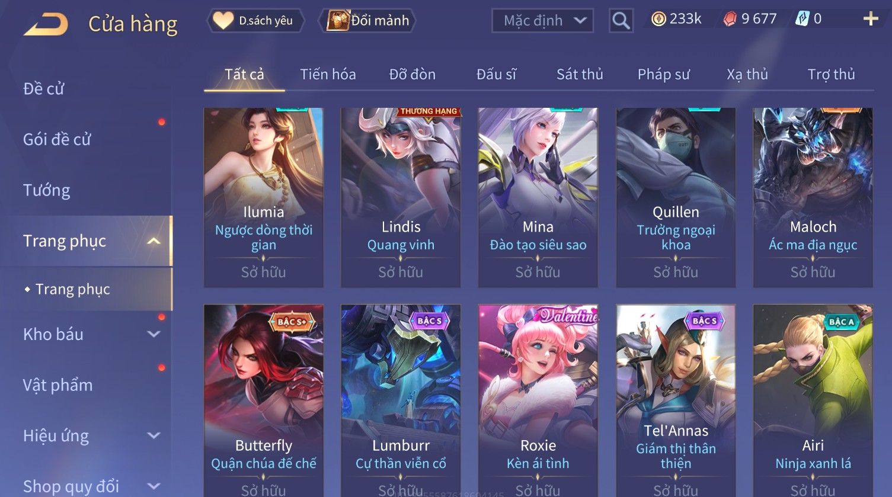
Task: Tap the golden back arrow icon
Action: point(46,24)
